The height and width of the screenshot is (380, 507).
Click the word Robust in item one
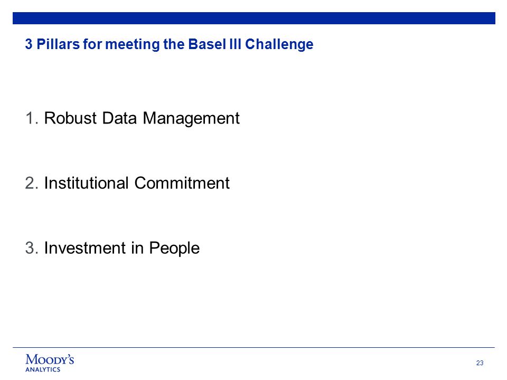pos(70,118)
